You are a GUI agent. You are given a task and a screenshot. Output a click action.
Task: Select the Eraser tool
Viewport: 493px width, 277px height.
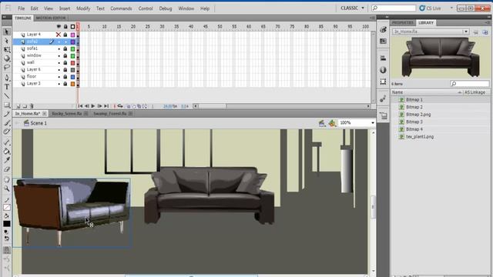[x=7, y=169]
